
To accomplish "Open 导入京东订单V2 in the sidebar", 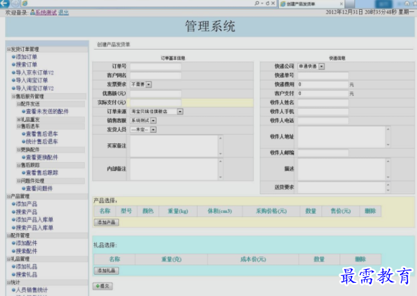I will point(35,72).
